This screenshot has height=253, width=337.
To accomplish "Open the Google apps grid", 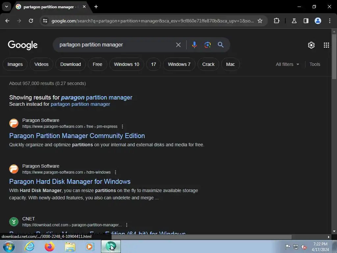I will coord(326,45).
